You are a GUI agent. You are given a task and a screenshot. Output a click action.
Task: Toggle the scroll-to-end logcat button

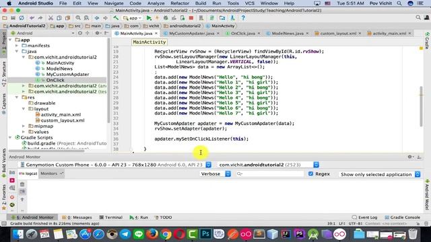(22, 192)
